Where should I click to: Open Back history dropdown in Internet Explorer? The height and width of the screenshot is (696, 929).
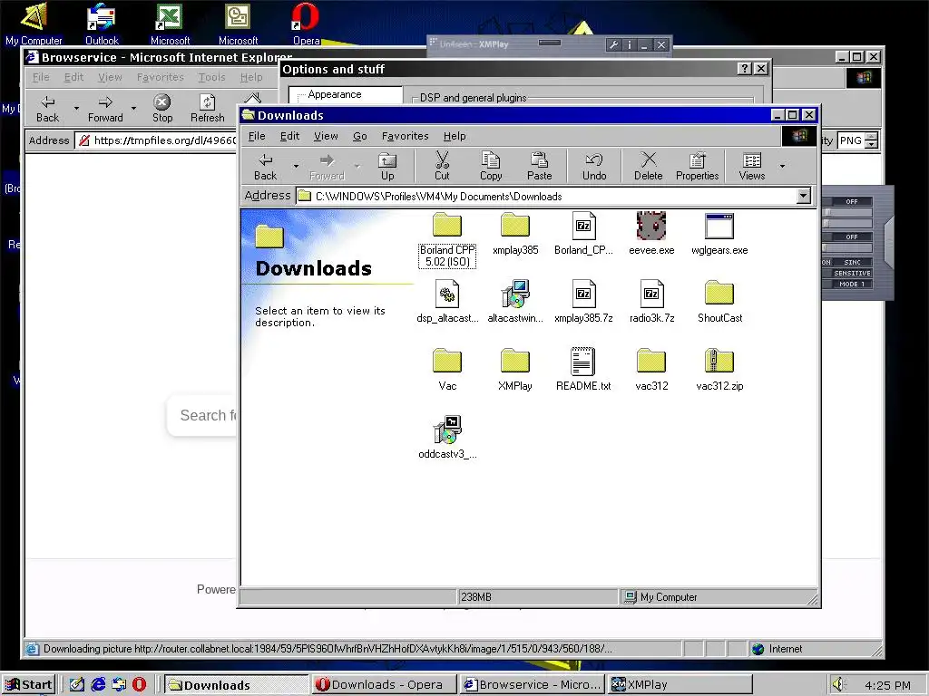click(76, 109)
